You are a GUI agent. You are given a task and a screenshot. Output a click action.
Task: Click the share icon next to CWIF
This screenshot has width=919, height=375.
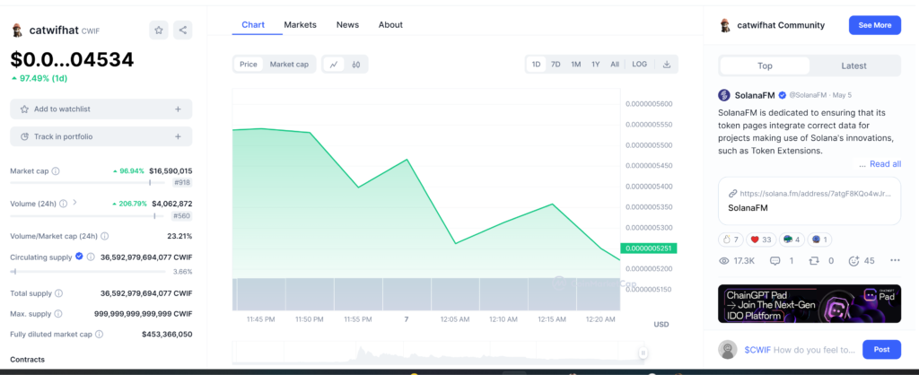183,30
